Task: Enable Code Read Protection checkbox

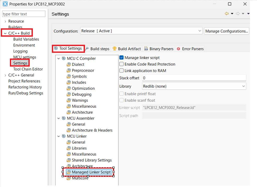Action: point(121,64)
